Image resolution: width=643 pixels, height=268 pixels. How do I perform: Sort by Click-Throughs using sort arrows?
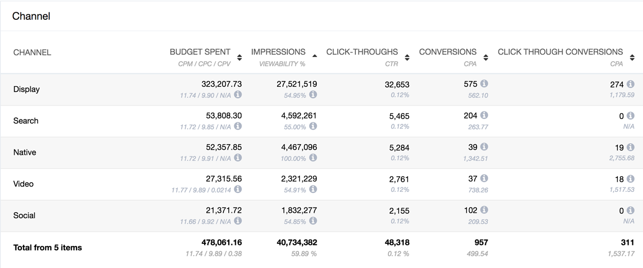pos(407,57)
